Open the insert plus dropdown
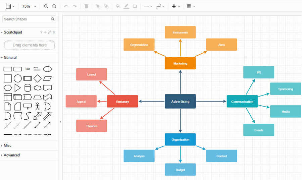This screenshot has width=302, height=180. point(176,6)
